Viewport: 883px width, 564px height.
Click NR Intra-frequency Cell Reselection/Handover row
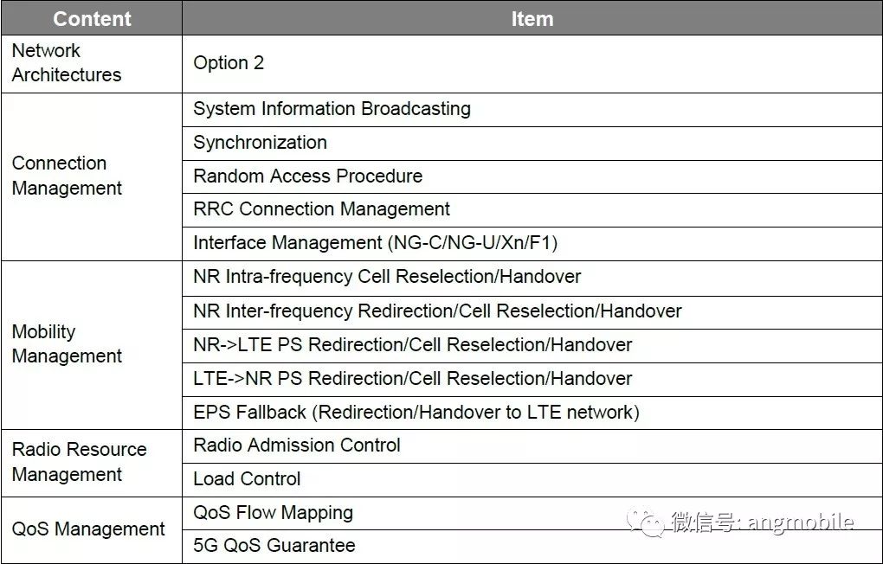coord(532,278)
